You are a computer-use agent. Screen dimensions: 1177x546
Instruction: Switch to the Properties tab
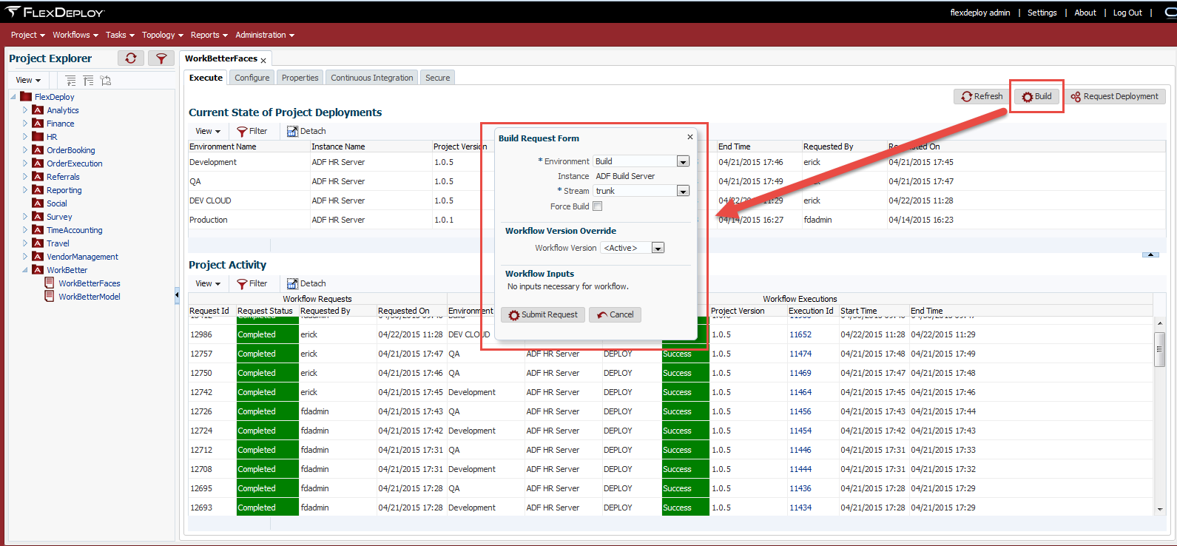(300, 78)
